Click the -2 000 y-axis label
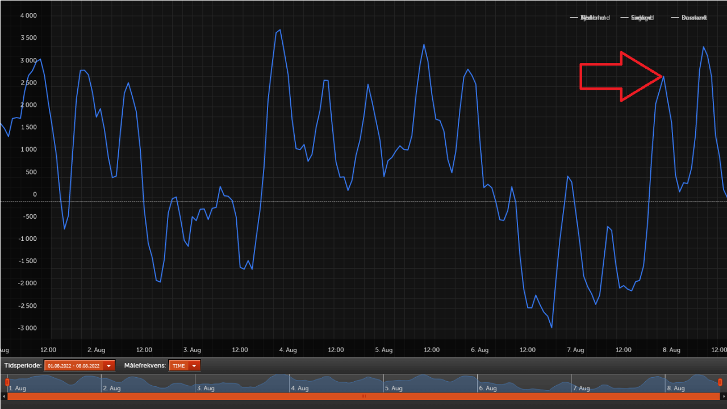Viewport: 727px width, 409px height. 27,283
